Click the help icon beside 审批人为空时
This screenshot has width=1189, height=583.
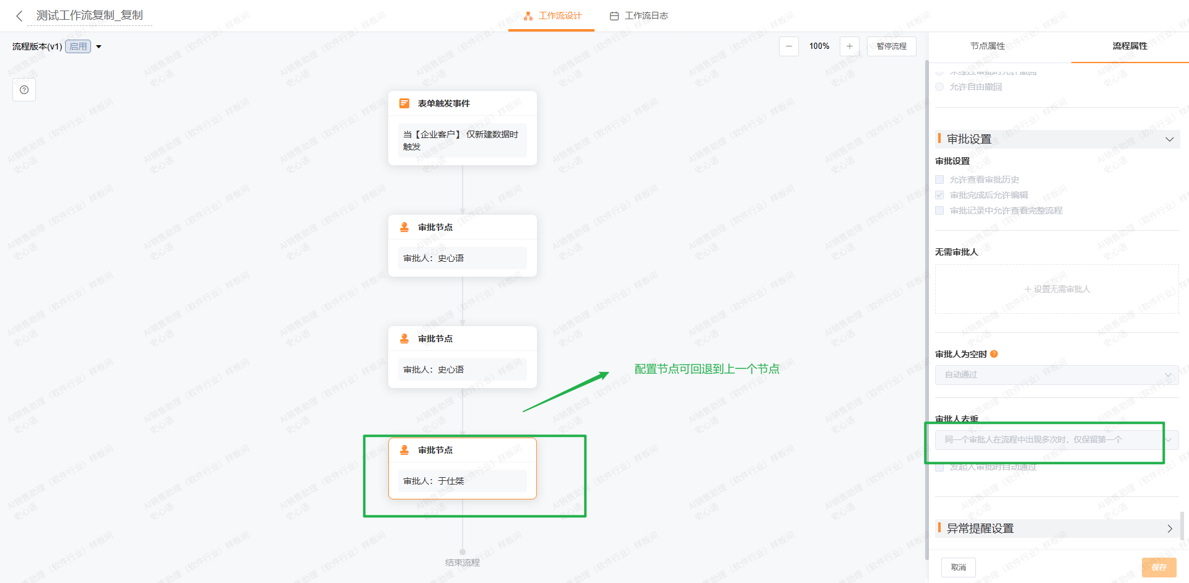994,354
